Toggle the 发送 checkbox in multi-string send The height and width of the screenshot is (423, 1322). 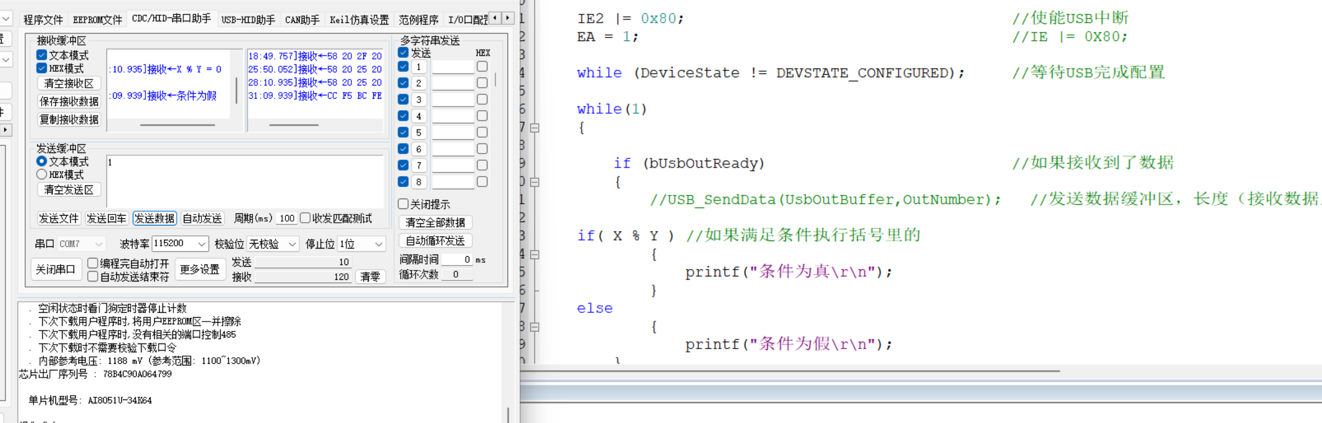point(403,53)
